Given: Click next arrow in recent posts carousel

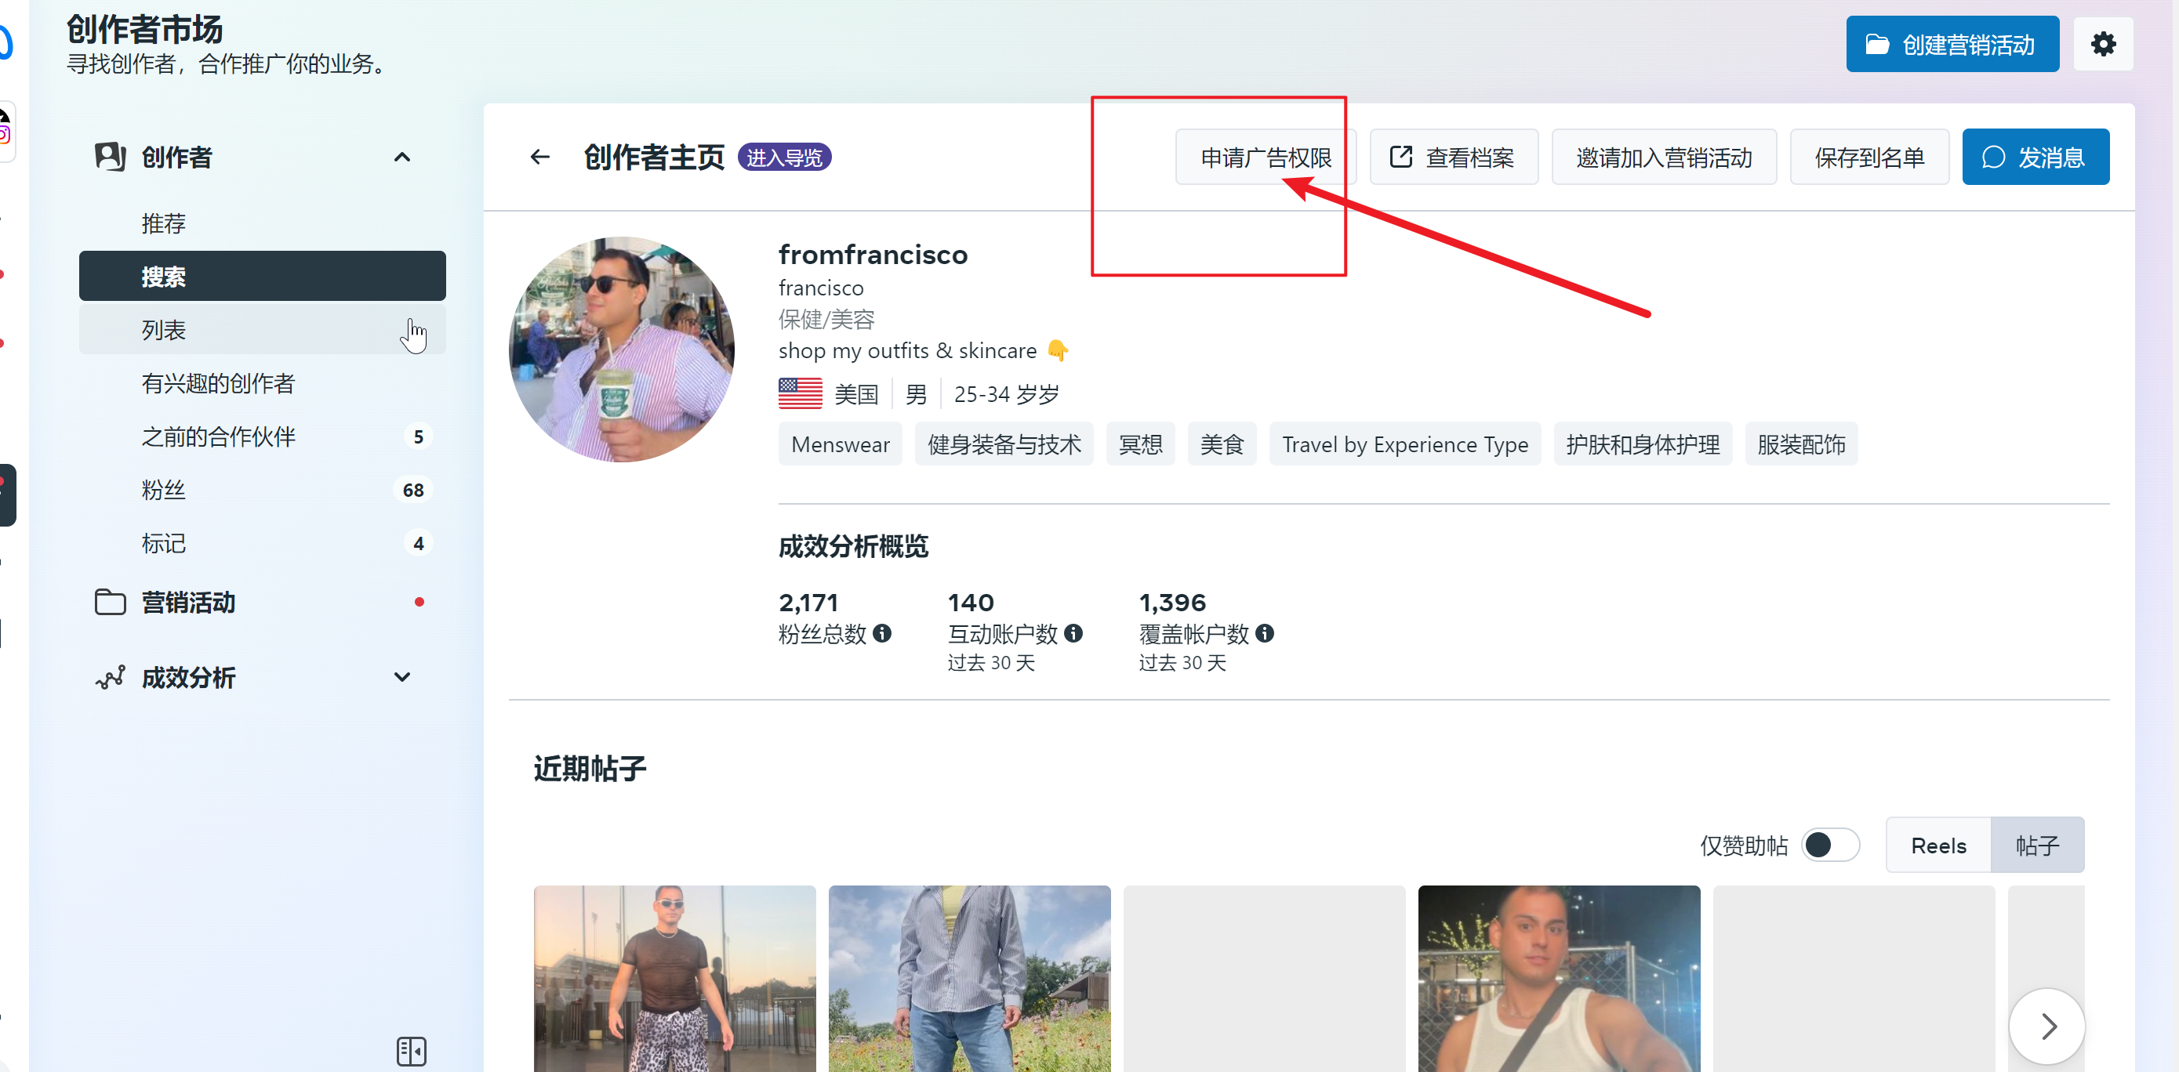Looking at the screenshot, I should tap(2046, 1027).
